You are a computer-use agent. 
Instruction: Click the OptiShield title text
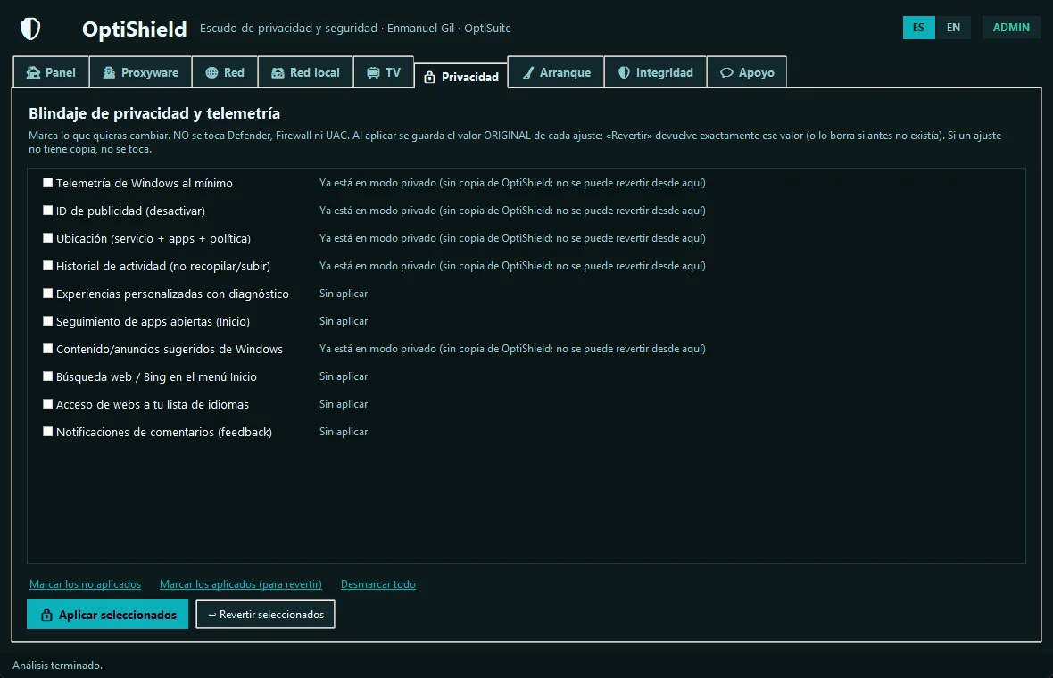(x=135, y=29)
